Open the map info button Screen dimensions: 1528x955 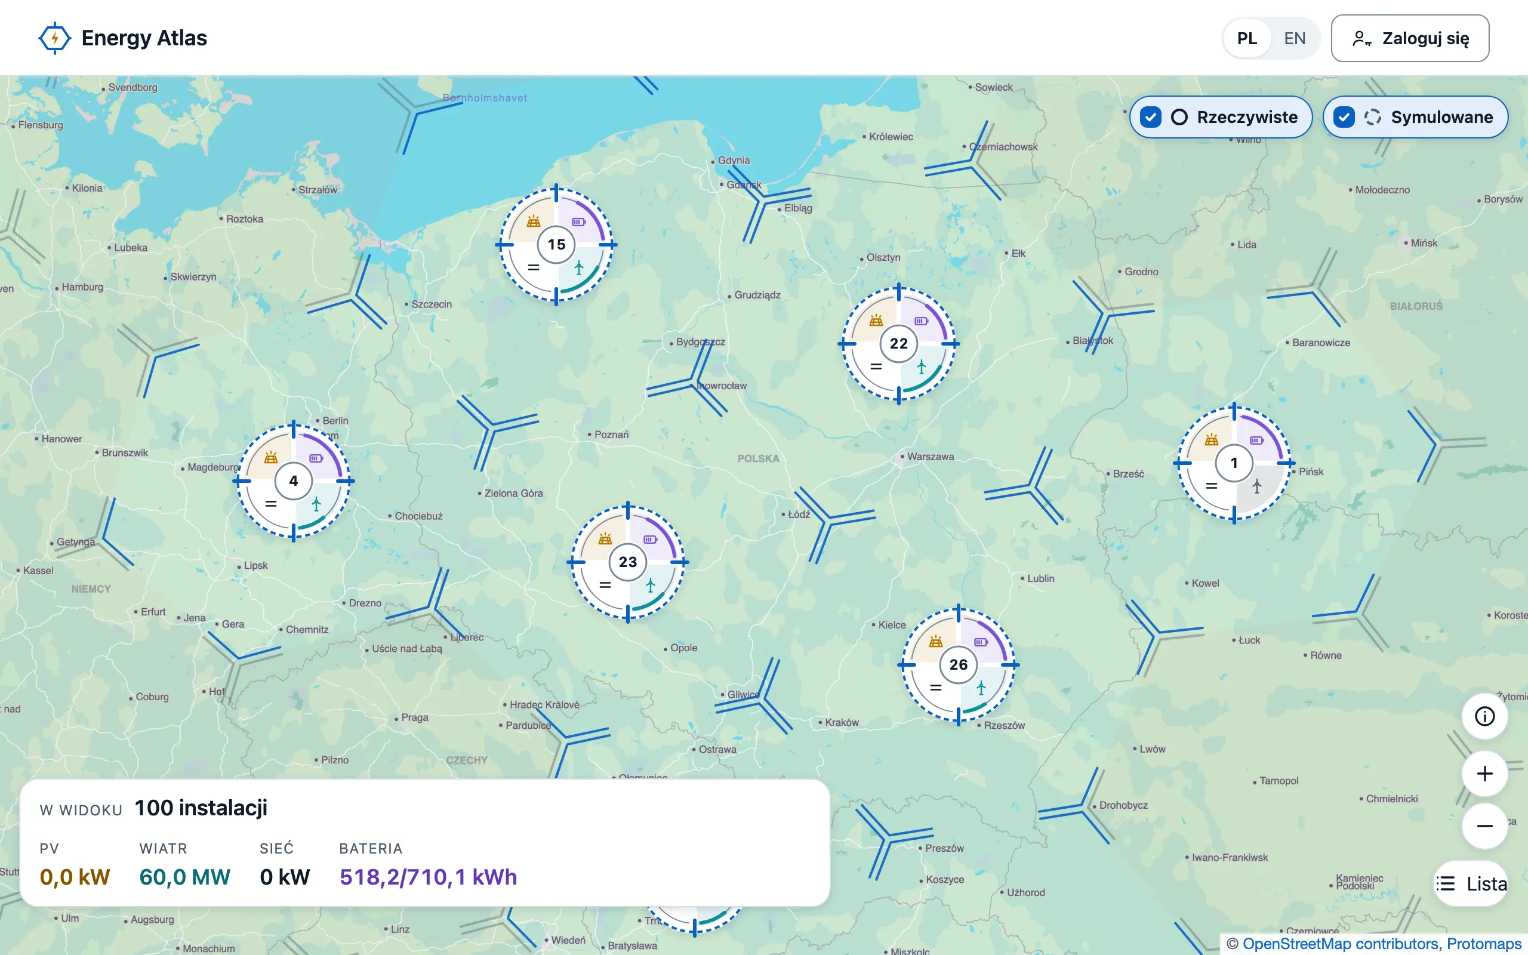click(1484, 716)
